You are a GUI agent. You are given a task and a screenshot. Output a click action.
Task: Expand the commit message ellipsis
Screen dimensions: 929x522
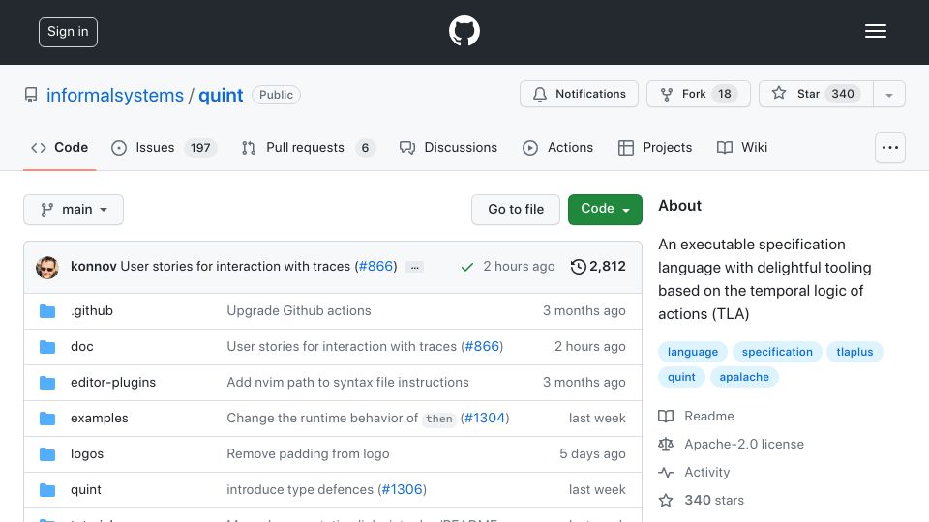415,267
